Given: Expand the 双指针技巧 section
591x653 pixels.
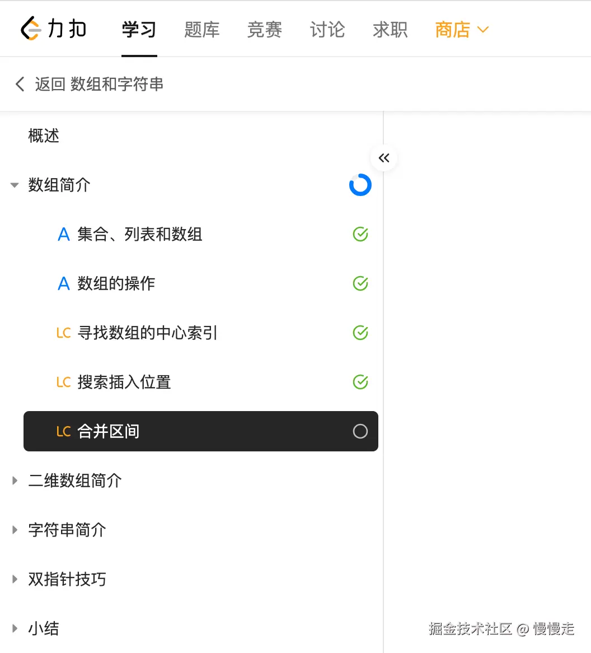Looking at the screenshot, I should pos(15,579).
